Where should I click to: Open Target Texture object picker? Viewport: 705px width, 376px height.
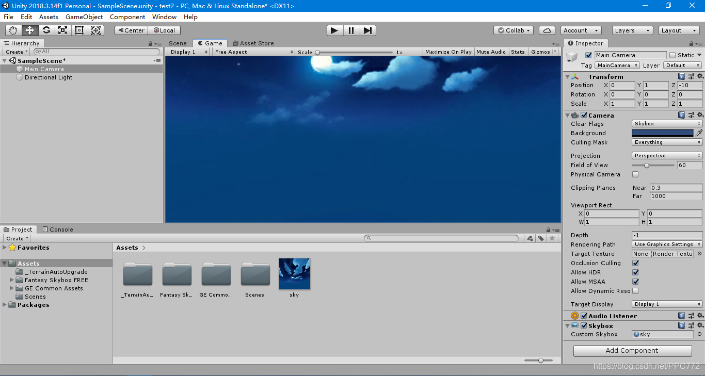(x=699, y=254)
